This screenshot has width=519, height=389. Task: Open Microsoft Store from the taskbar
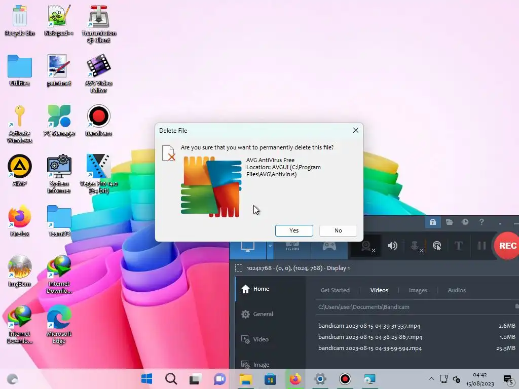[x=271, y=379]
